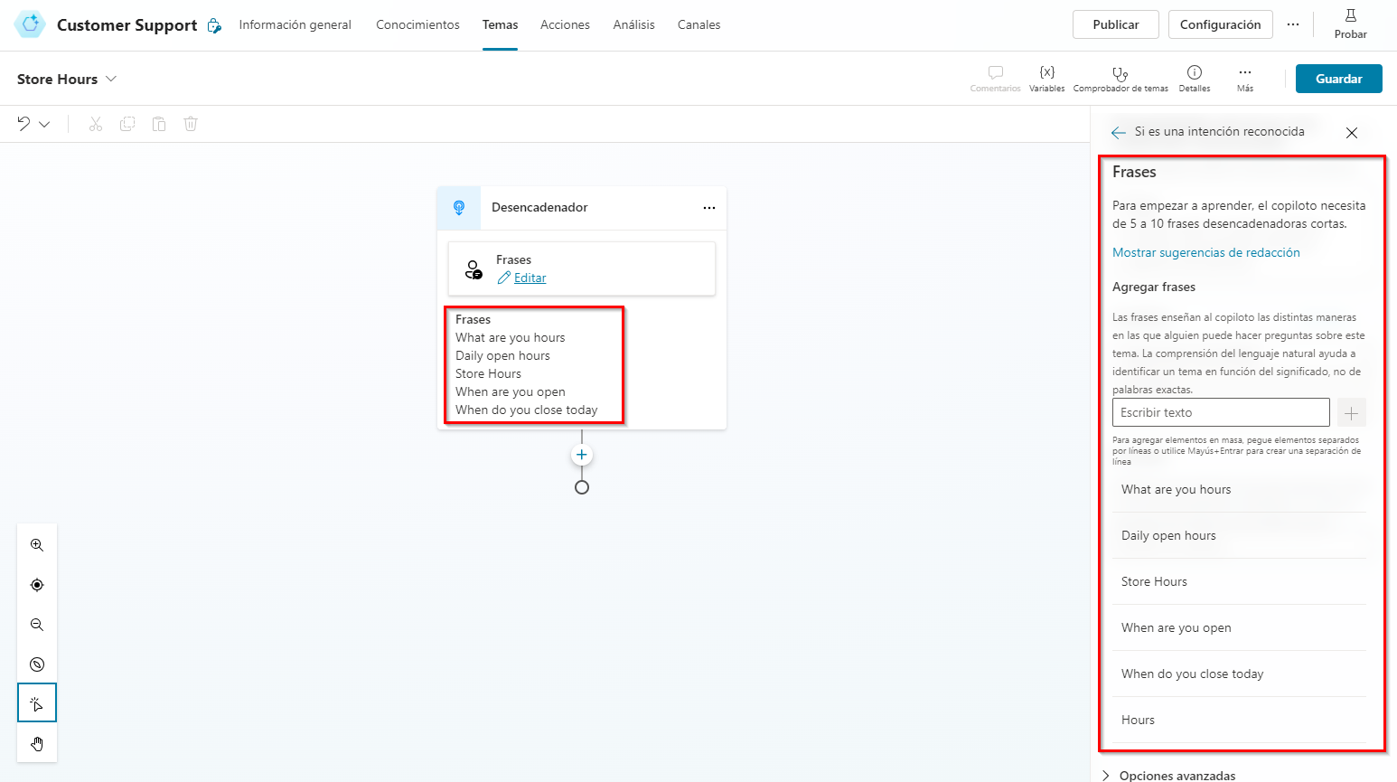
Task: Click the Guardar button
Action: pyautogui.click(x=1339, y=79)
